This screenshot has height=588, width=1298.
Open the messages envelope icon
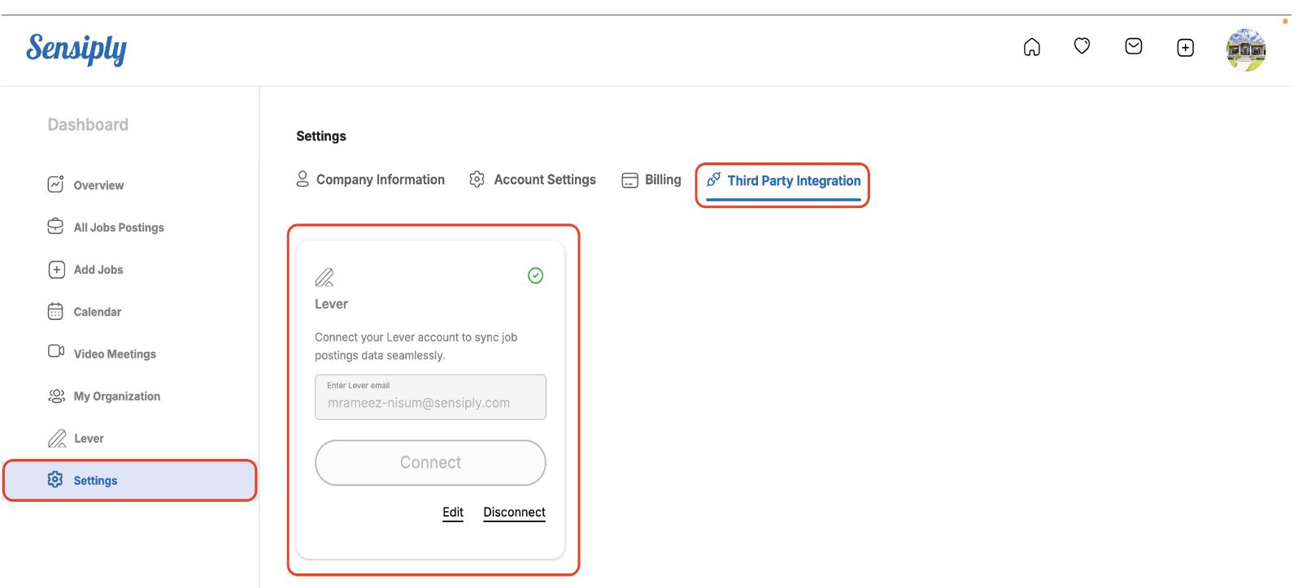click(x=1133, y=46)
